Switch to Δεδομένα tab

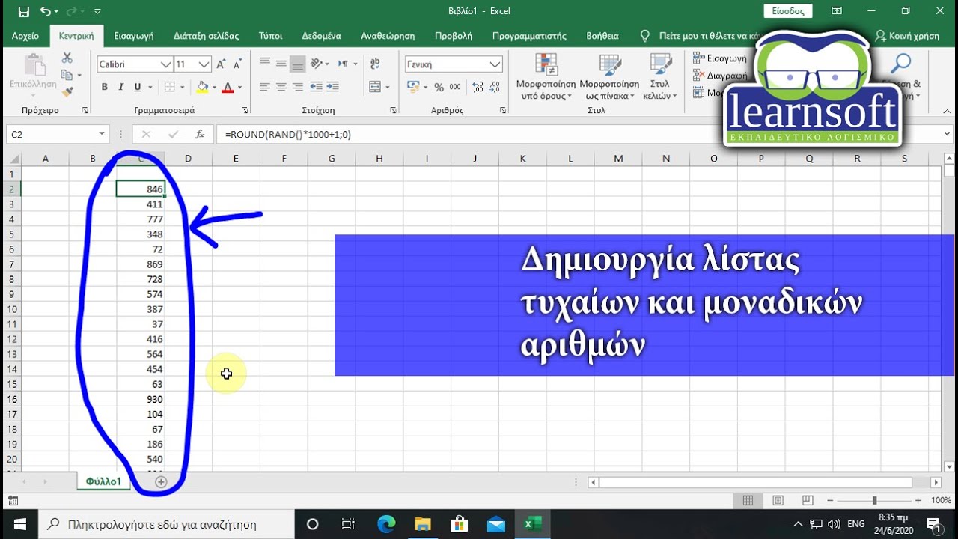(x=322, y=35)
